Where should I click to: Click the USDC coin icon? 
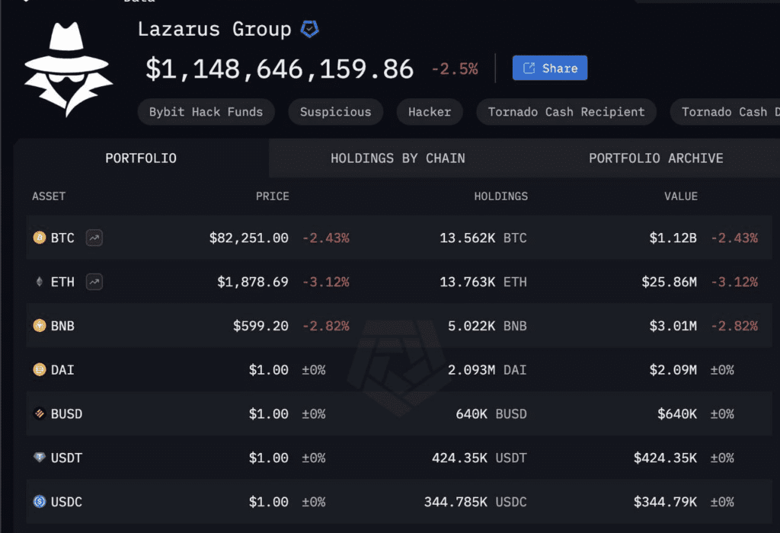[x=40, y=502]
